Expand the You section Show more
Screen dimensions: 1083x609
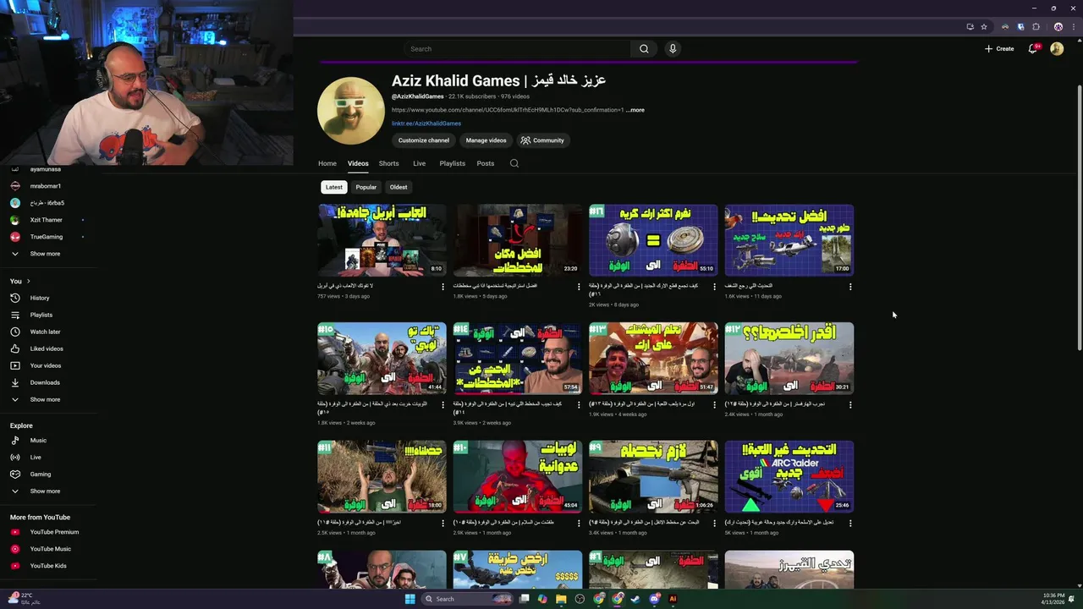(x=45, y=399)
